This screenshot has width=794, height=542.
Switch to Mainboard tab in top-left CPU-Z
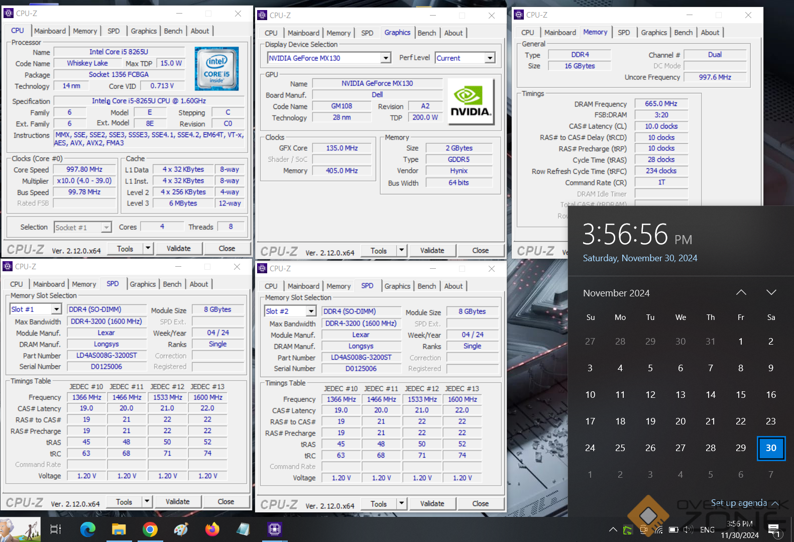click(x=50, y=31)
